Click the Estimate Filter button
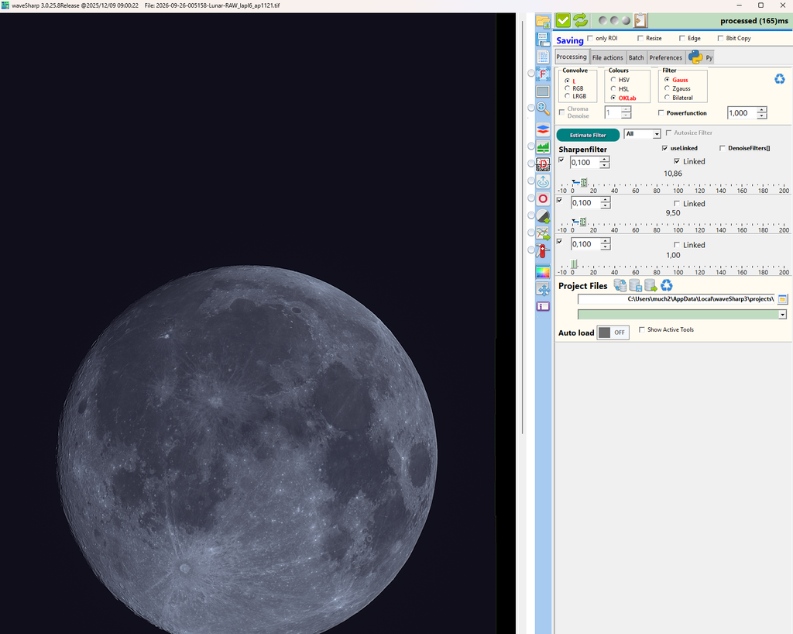The image size is (793, 634). pyautogui.click(x=588, y=135)
